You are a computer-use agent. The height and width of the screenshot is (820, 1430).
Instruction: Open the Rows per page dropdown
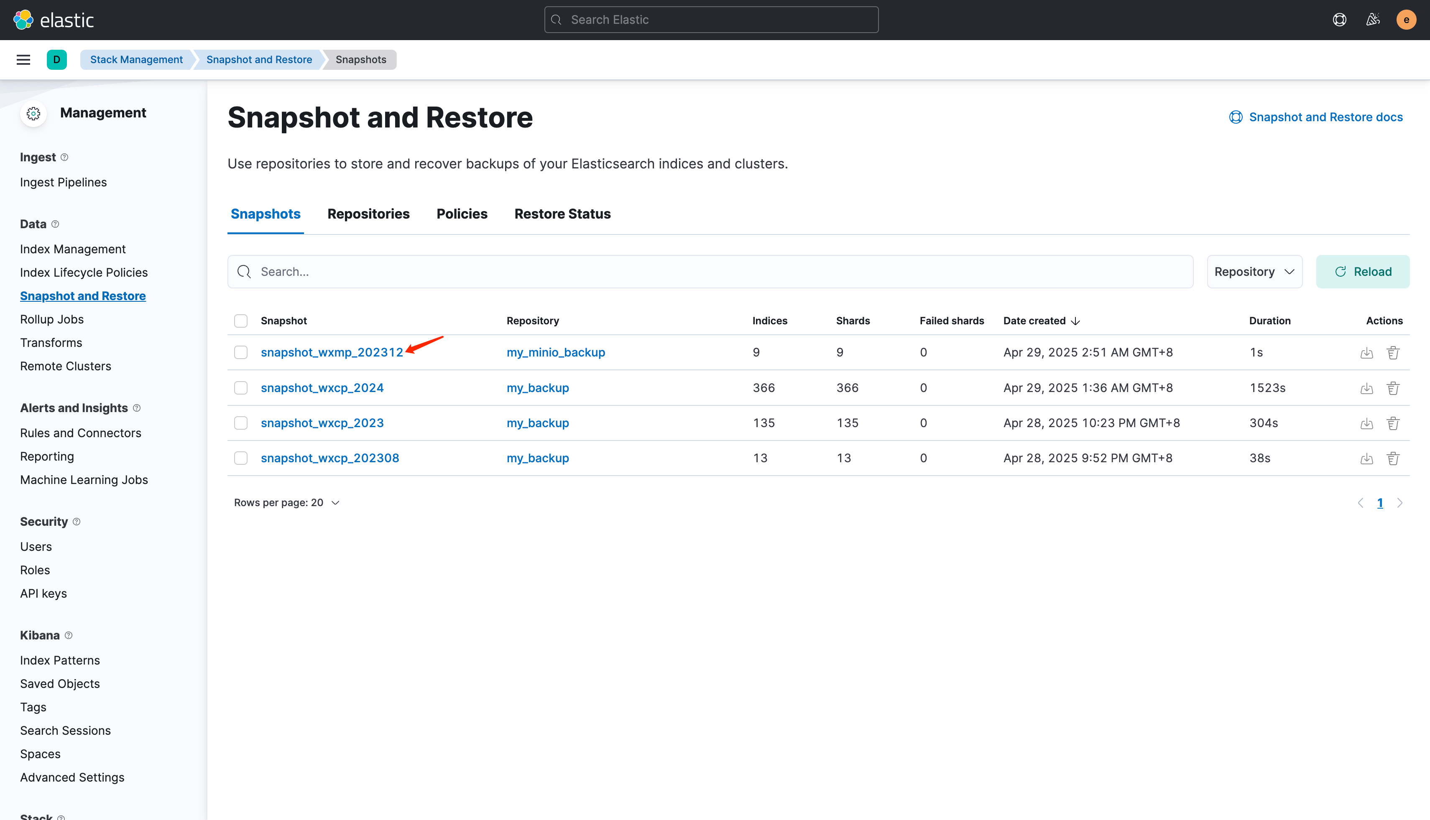(287, 502)
